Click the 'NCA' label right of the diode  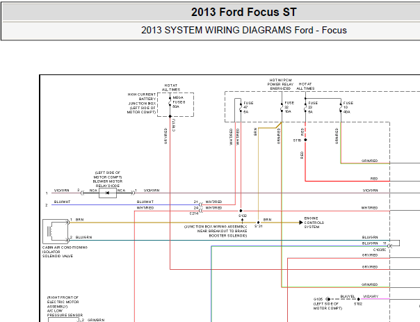121,191
